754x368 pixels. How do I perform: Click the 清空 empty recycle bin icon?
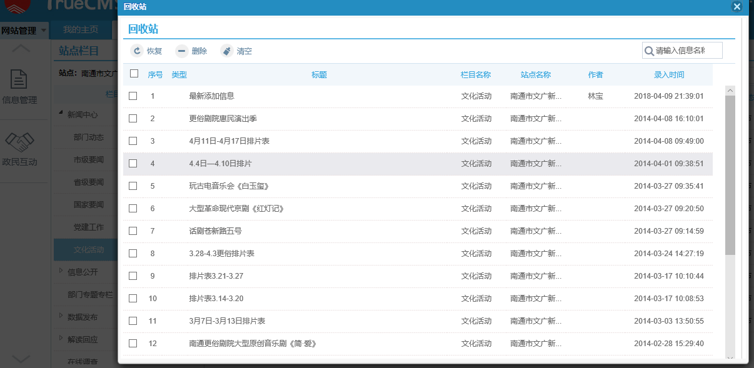point(226,51)
